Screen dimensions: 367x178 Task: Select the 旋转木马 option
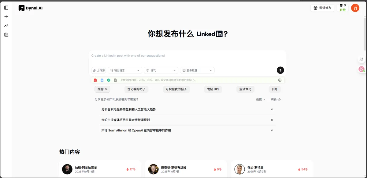coord(245,89)
